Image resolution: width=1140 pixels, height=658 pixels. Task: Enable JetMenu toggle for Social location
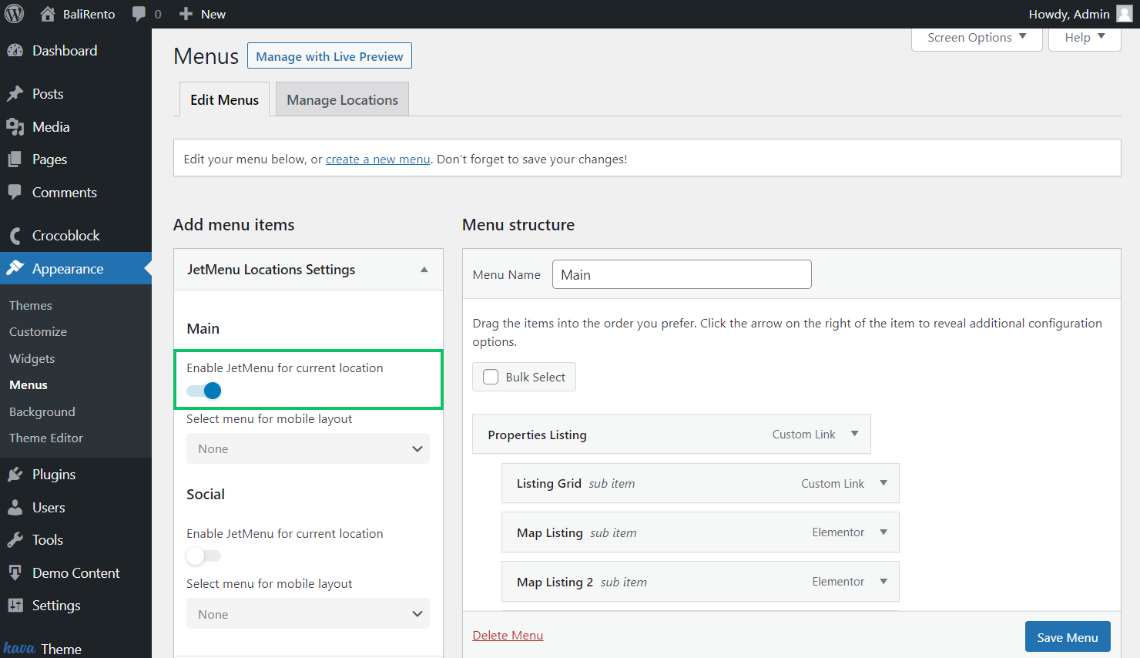click(x=204, y=556)
